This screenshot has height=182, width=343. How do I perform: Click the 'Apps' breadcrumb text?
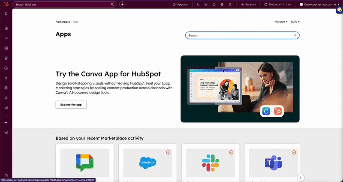pyautogui.click(x=76, y=22)
